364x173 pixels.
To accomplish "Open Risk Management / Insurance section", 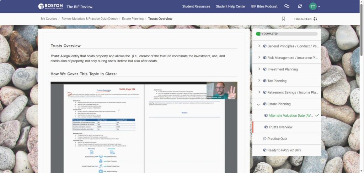I will (293, 58).
